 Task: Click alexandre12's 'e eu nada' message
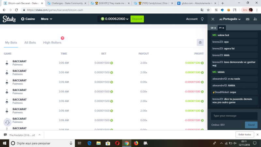(234, 79)
